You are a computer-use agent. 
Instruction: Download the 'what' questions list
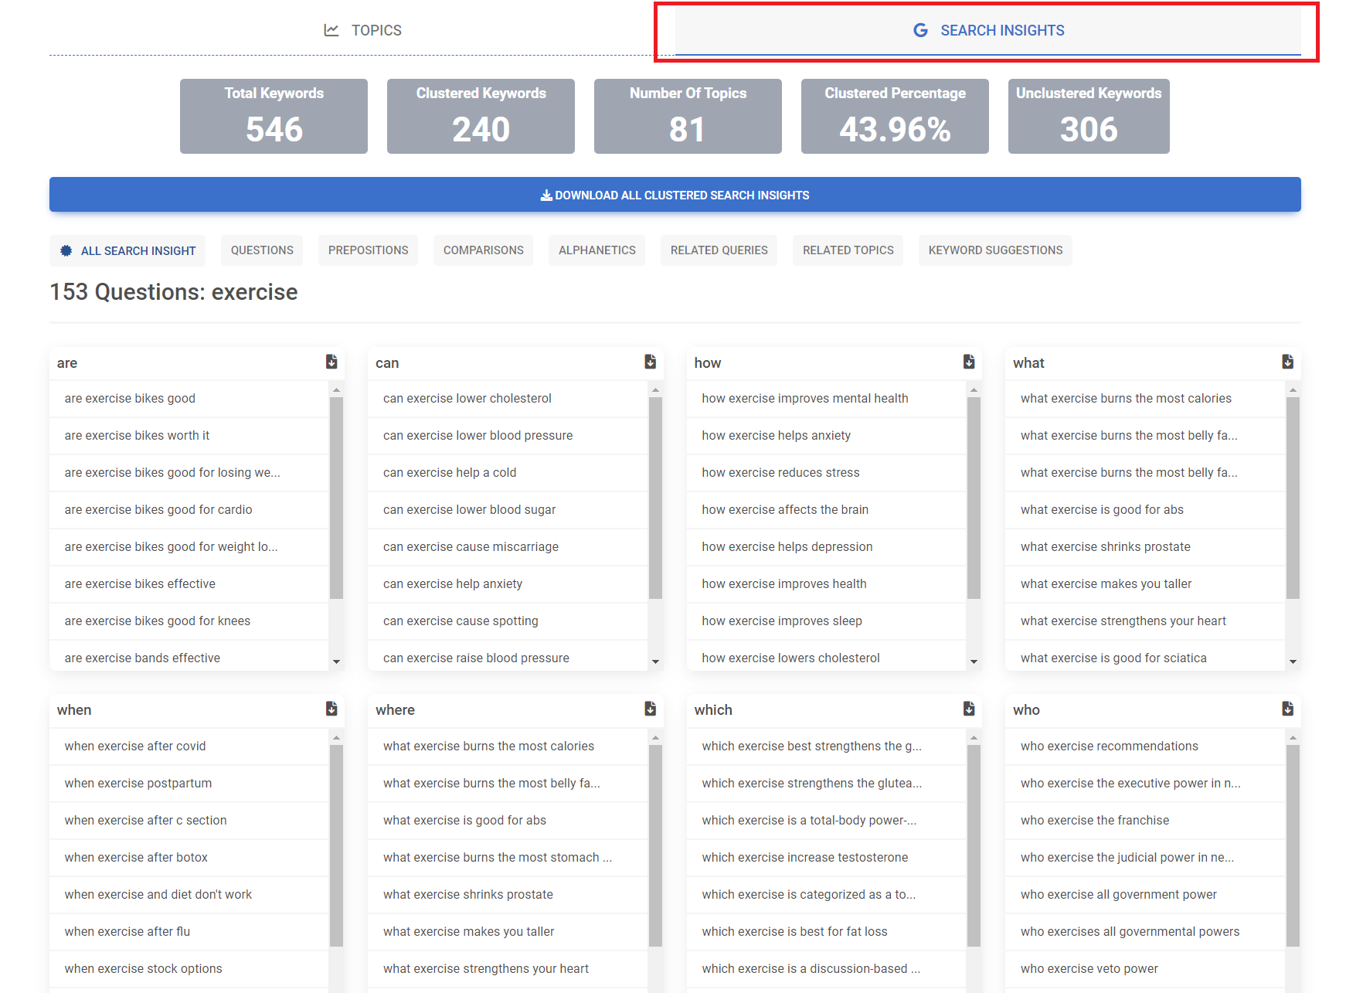1288,362
